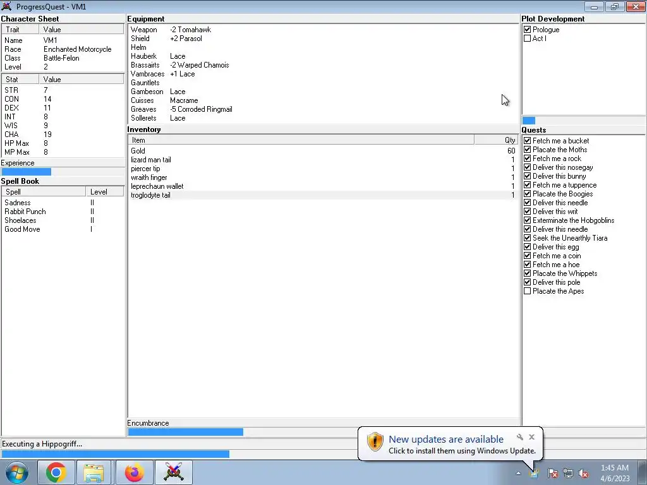647x485 pixels.
Task: Toggle 'Placate the Apes' quest checkbox
Action: [528, 291]
